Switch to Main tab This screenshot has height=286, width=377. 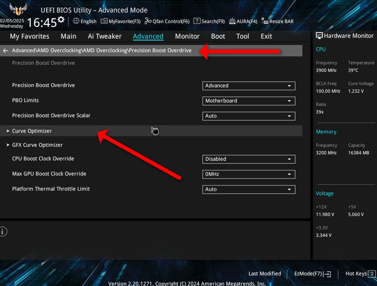(69, 36)
